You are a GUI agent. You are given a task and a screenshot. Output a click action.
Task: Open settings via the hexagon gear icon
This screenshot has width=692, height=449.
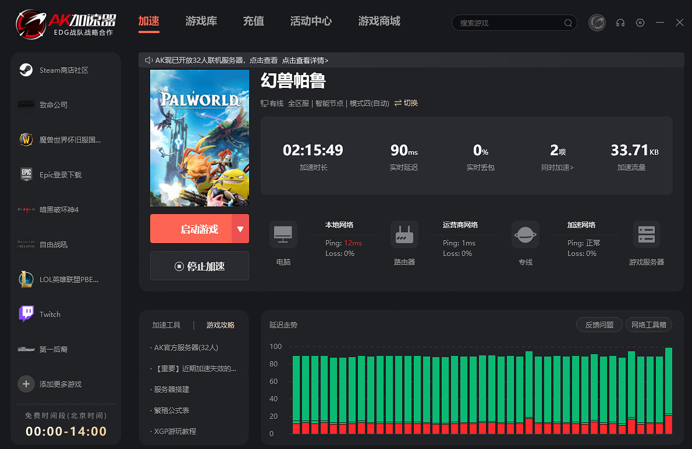[x=640, y=23]
